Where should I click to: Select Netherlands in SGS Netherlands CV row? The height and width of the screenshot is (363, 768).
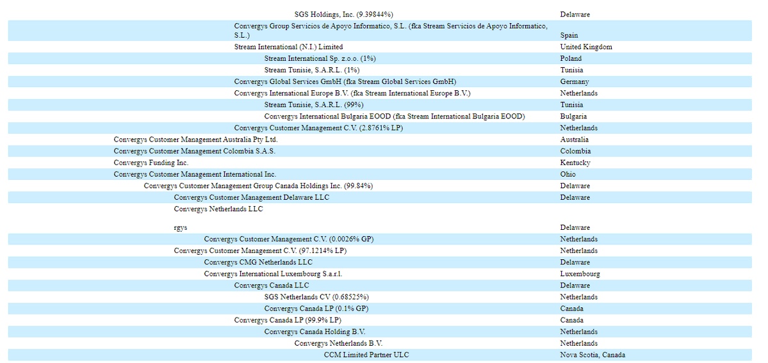[579, 297]
